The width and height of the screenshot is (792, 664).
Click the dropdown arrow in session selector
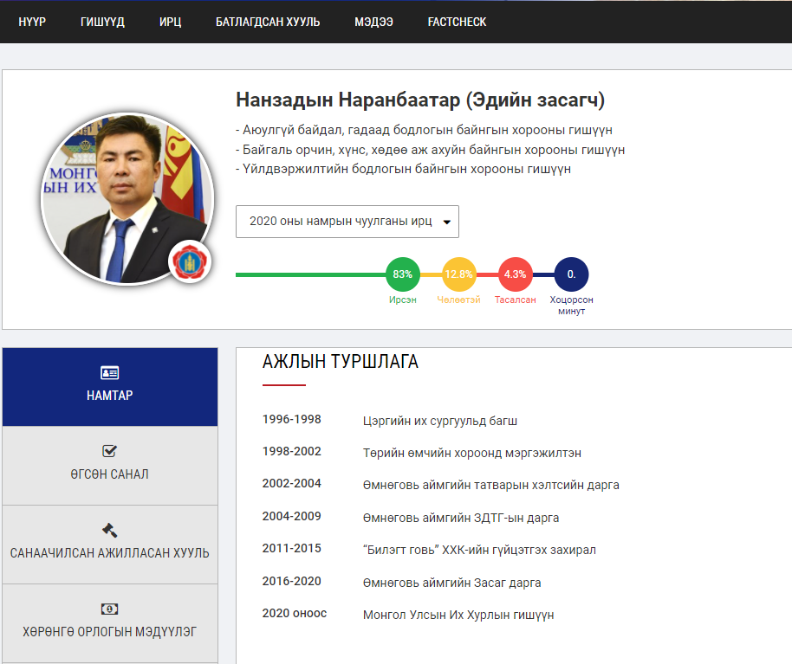(x=446, y=222)
